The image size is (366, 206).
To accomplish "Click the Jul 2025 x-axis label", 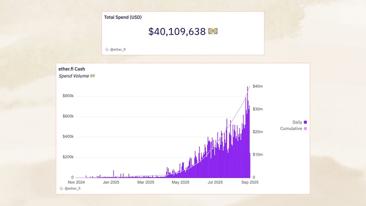I will [215, 182].
